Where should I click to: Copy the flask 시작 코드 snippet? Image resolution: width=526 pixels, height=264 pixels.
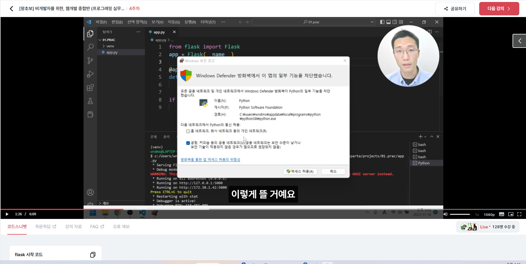(93, 254)
